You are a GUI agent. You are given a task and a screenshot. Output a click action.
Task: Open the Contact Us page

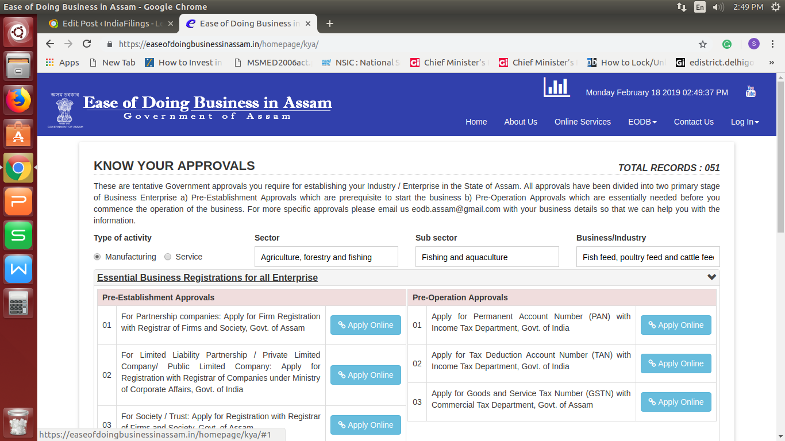coord(694,122)
